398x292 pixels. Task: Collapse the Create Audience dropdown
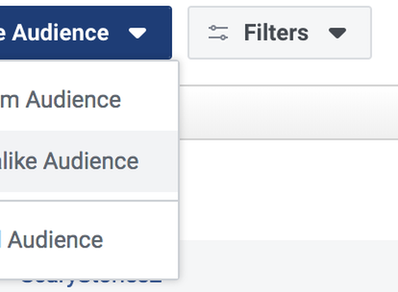[x=86, y=32]
